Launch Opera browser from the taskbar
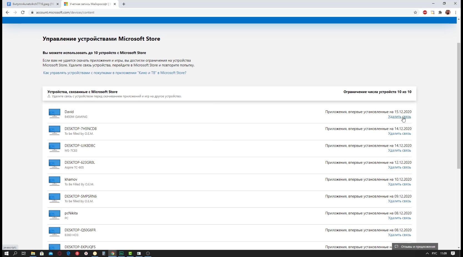Image resolution: width=463 pixels, height=257 pixels. [59, 253]
